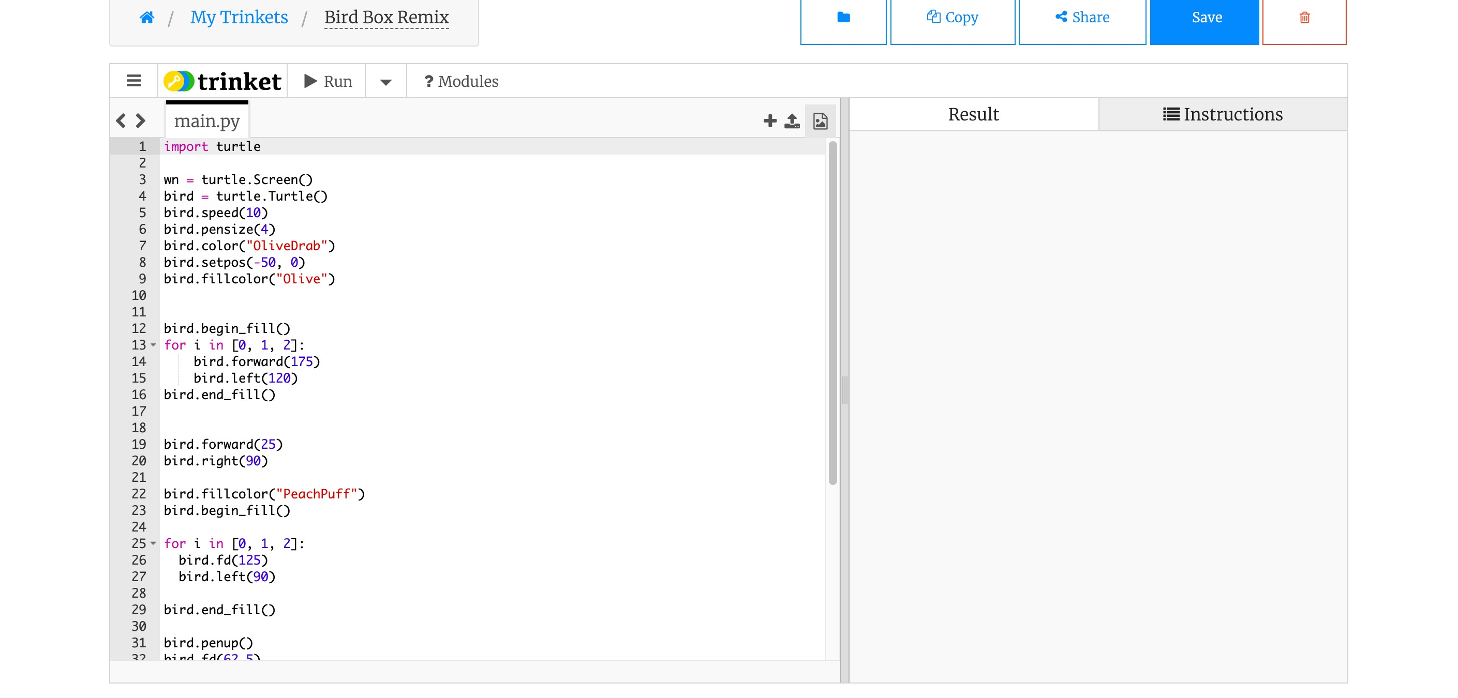This screenshot has height=698, width=1458.
Task: Go home via the house breadcrumb icon
Action: click(146, 18)
